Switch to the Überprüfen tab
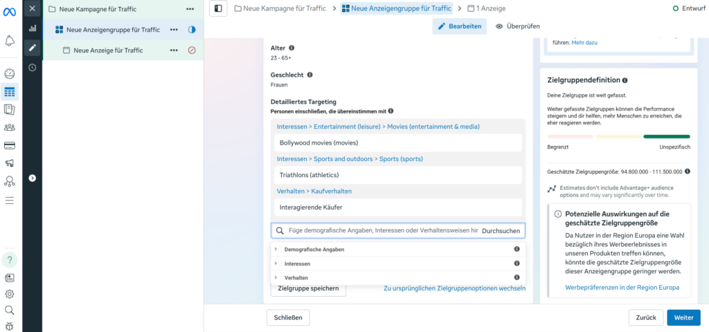Image resolution: width=709 pixels, height=332 pixels. (x=517, y=26)
